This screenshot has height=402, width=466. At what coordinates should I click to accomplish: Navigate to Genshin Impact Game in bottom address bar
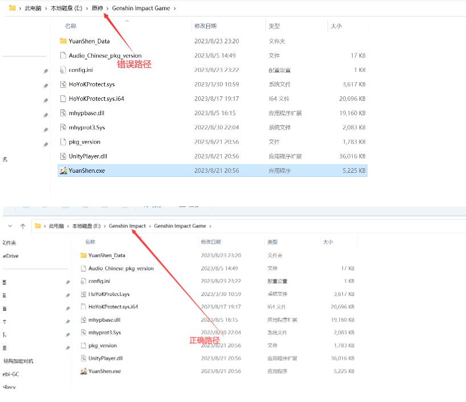click(180, 226)
